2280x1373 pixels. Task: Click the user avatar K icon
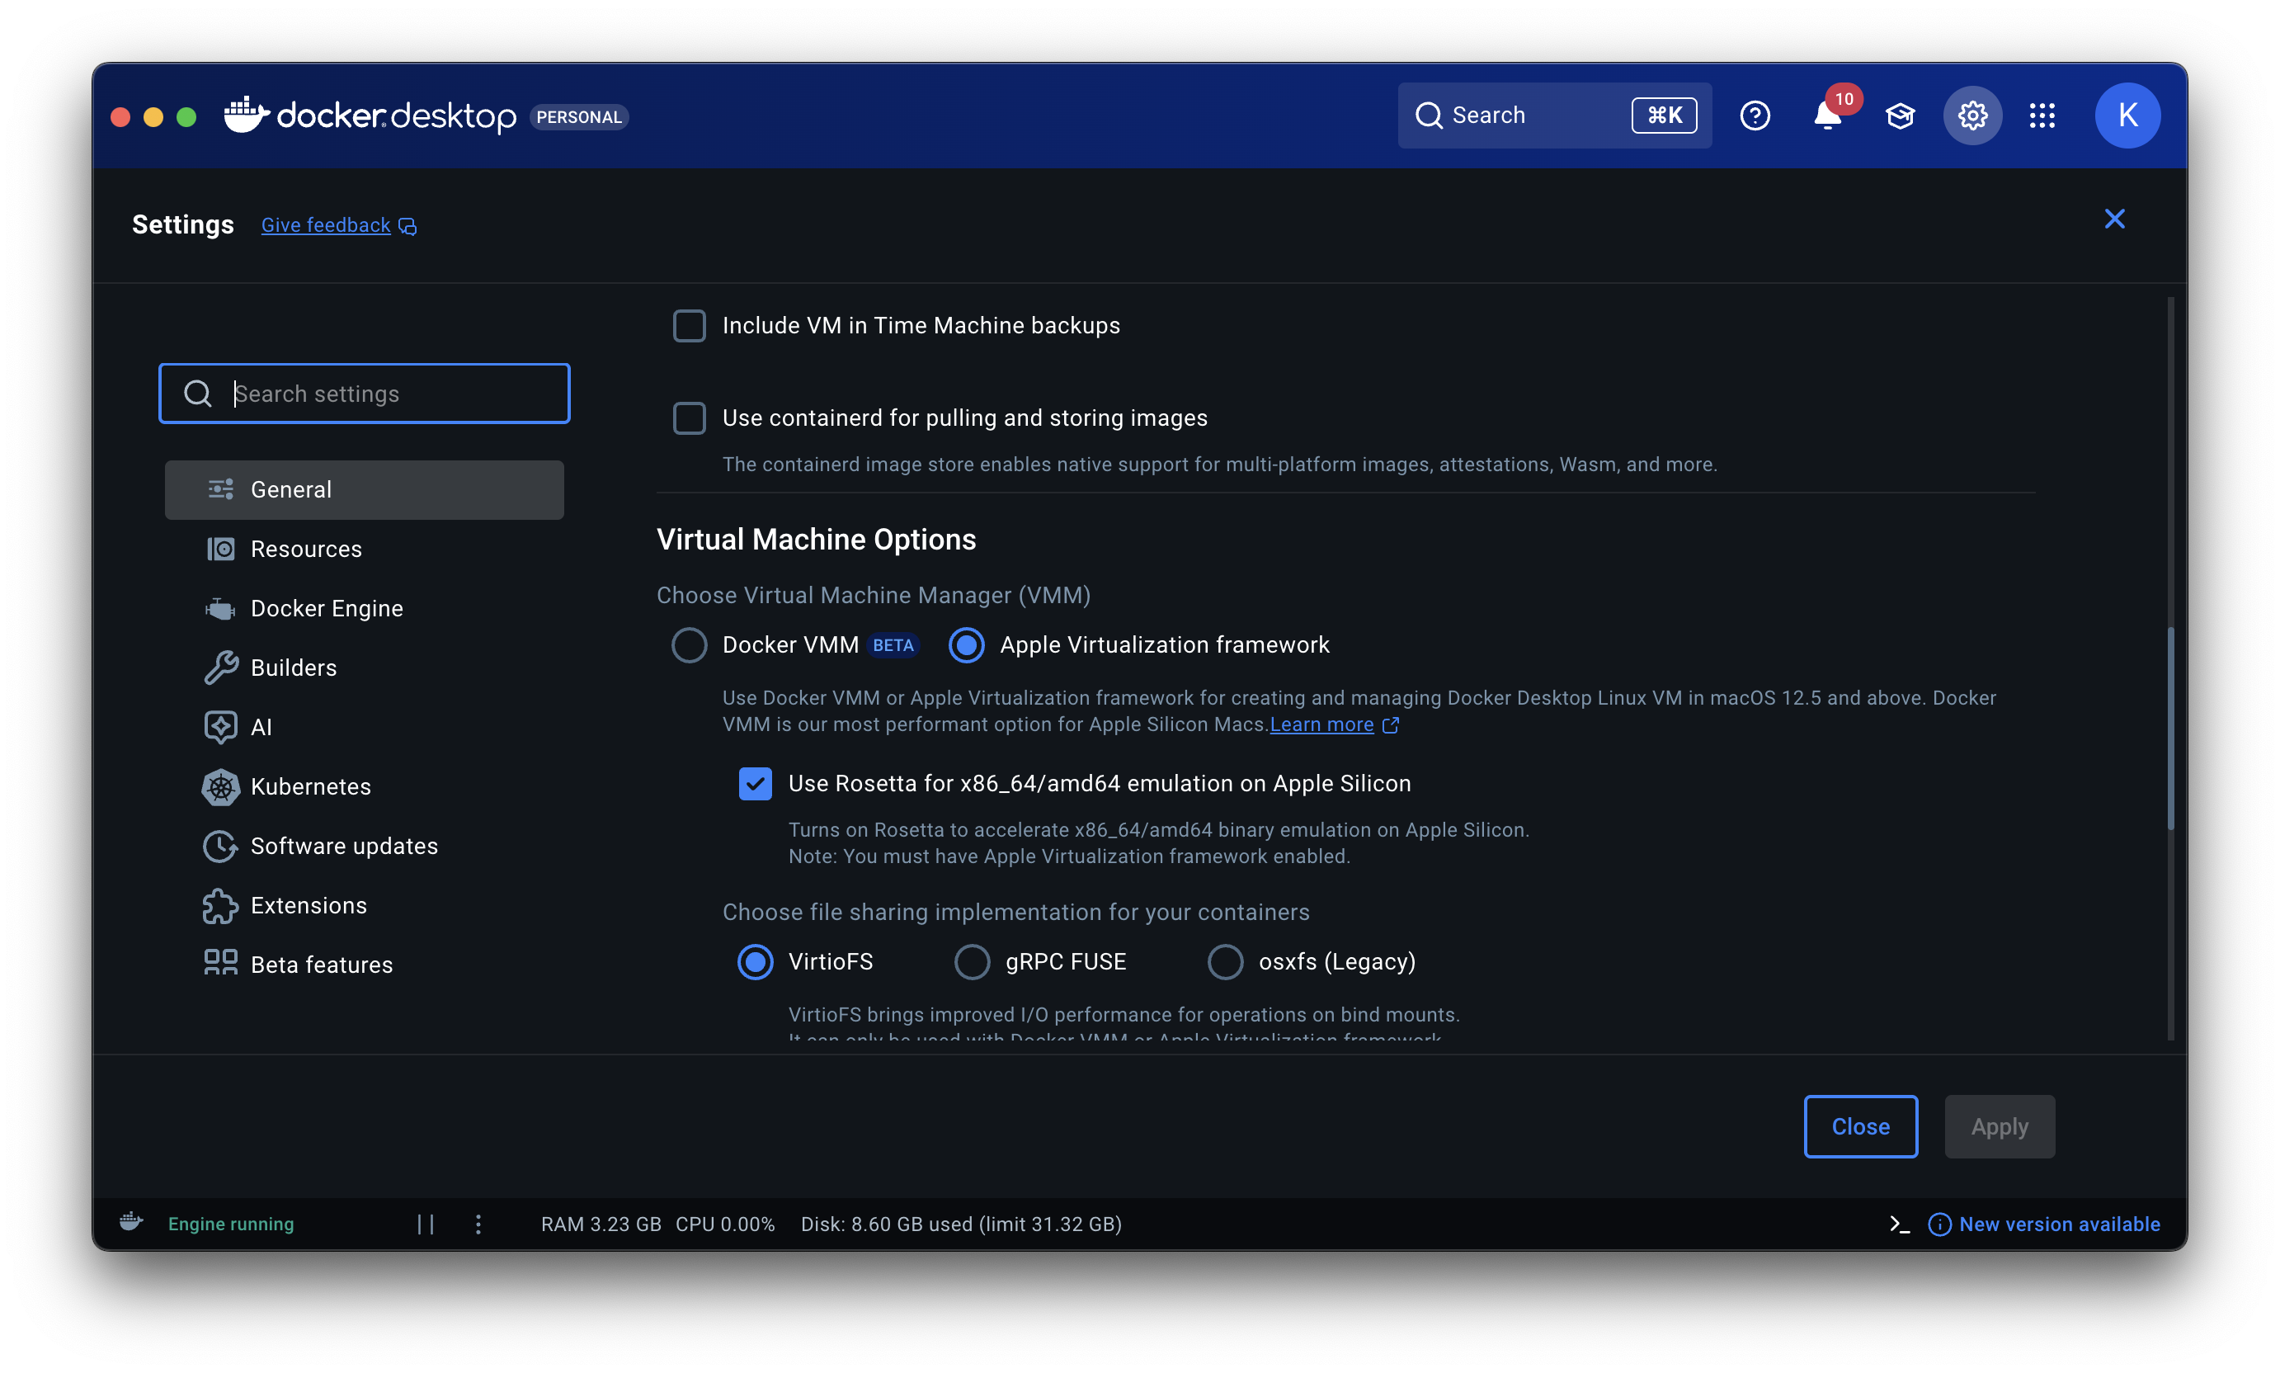2127,116
